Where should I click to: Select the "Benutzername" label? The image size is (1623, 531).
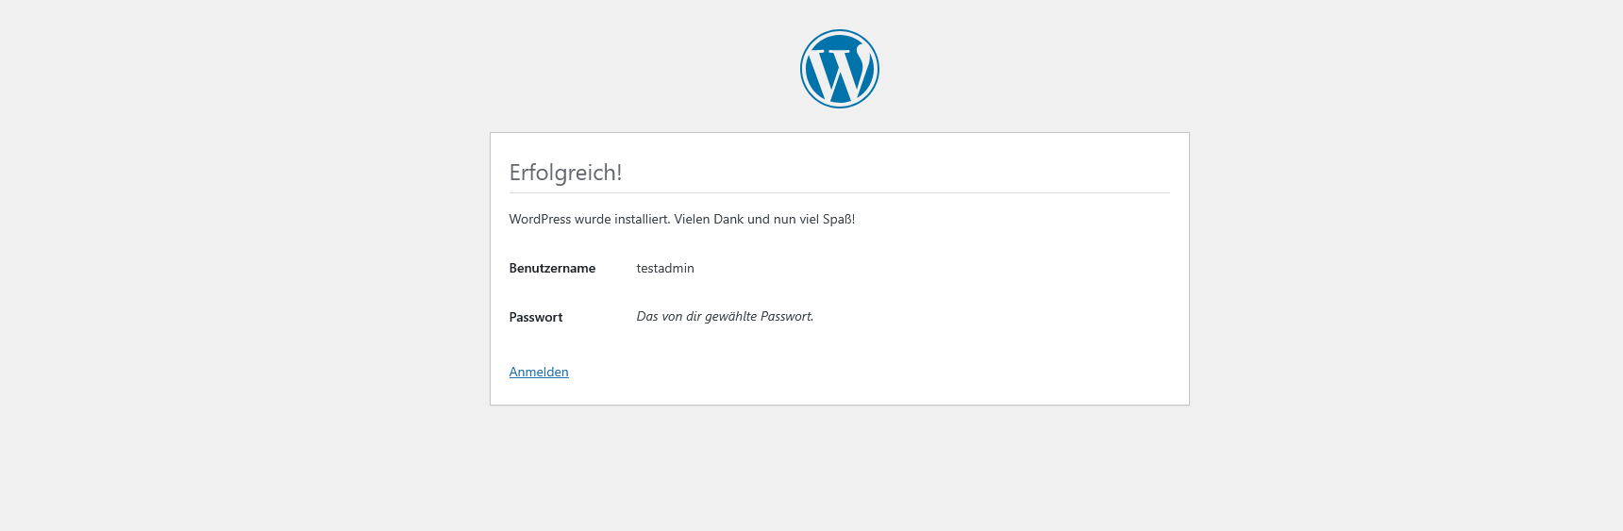tap(552, 268)
